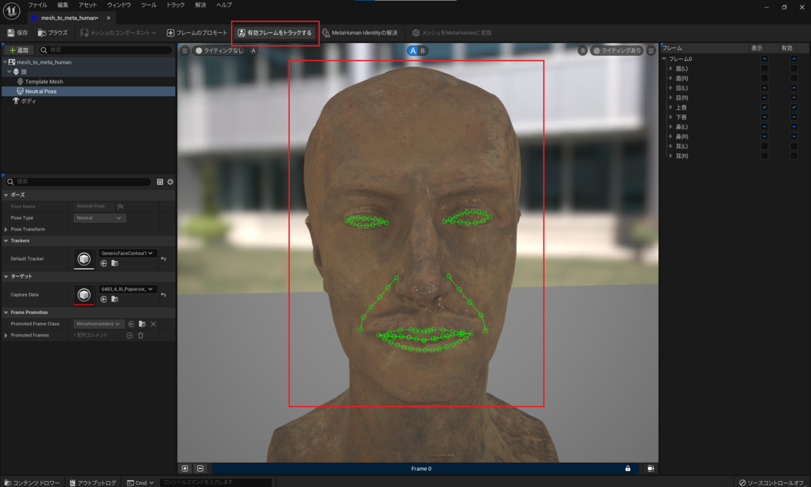Open the view B hamburger menu
Viewport: 811px width, 487px height.
coord(651,51)
